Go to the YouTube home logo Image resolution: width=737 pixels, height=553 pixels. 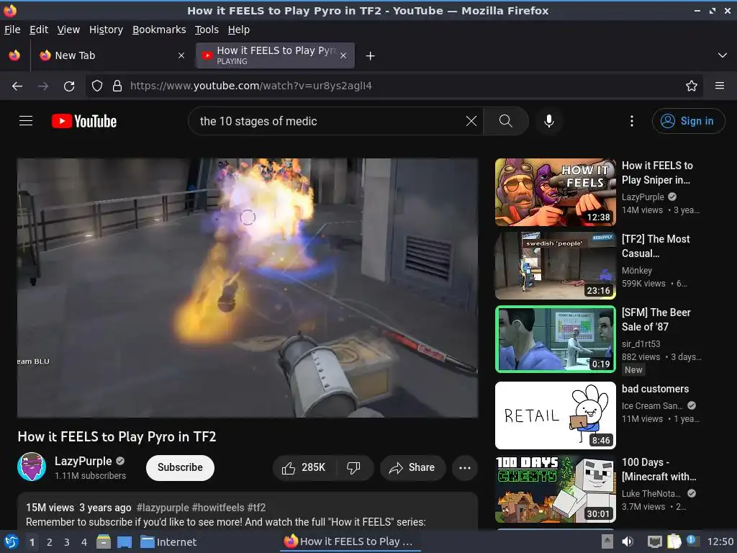[84, 121]
